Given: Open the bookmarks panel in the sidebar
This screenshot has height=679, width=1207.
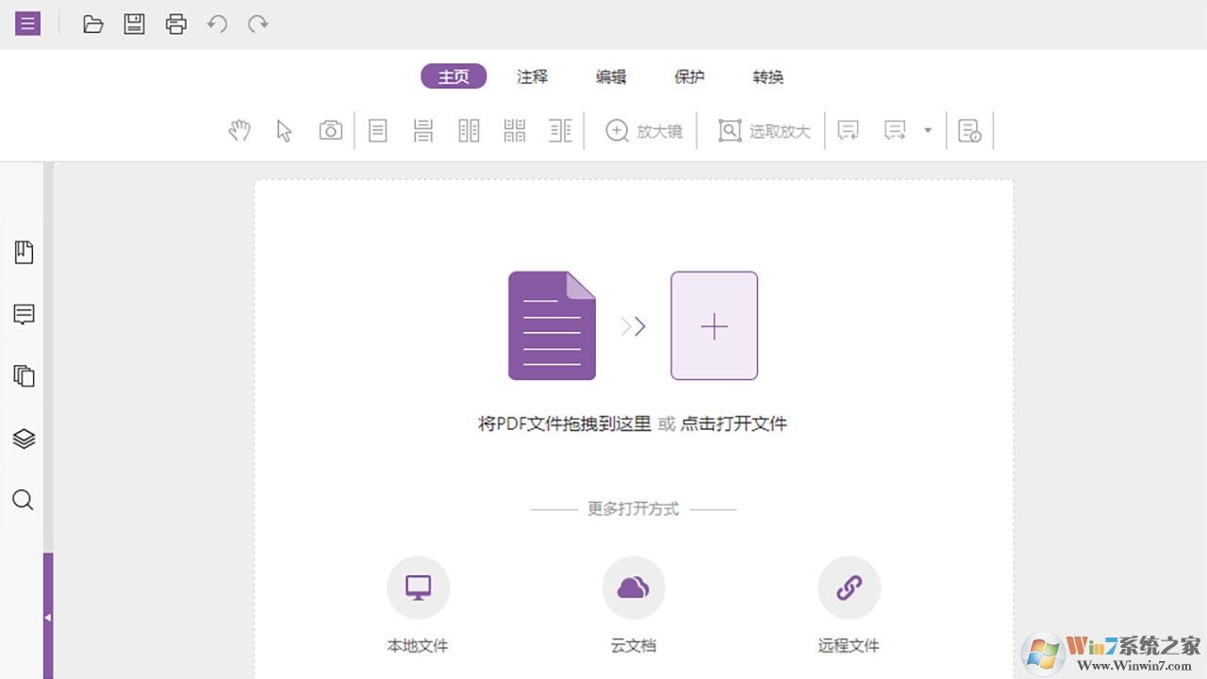Looking at the screenshot, I should tap(23, 252).
